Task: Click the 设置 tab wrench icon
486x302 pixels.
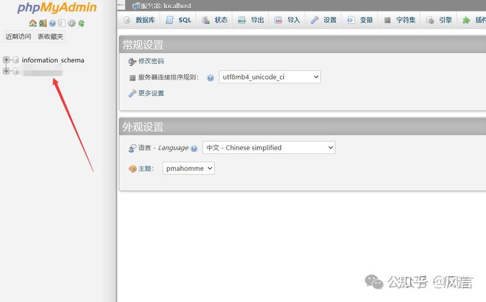Action: pos(314,20)
